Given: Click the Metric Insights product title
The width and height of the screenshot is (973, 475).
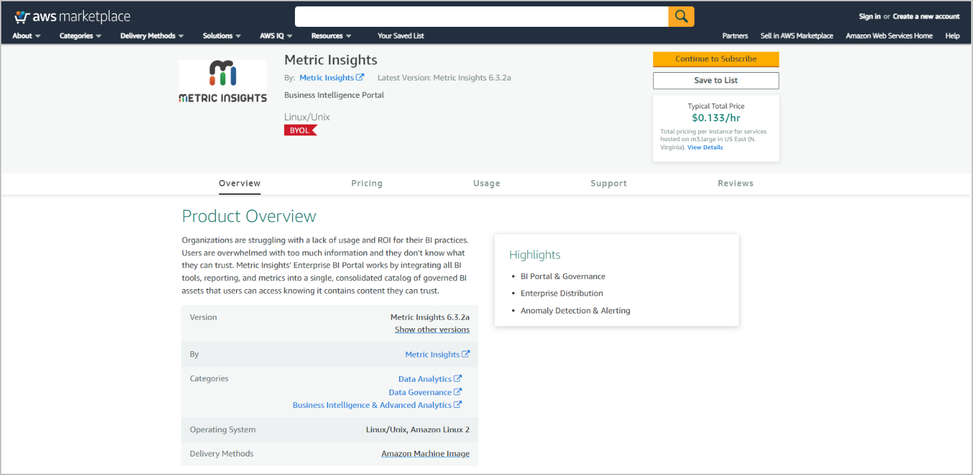Looking at the screenshot, I should [331, 60].
